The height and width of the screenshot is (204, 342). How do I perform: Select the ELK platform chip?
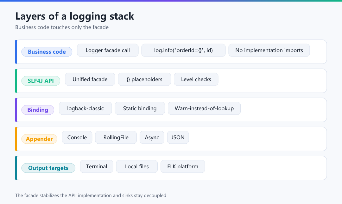point(183,167)
